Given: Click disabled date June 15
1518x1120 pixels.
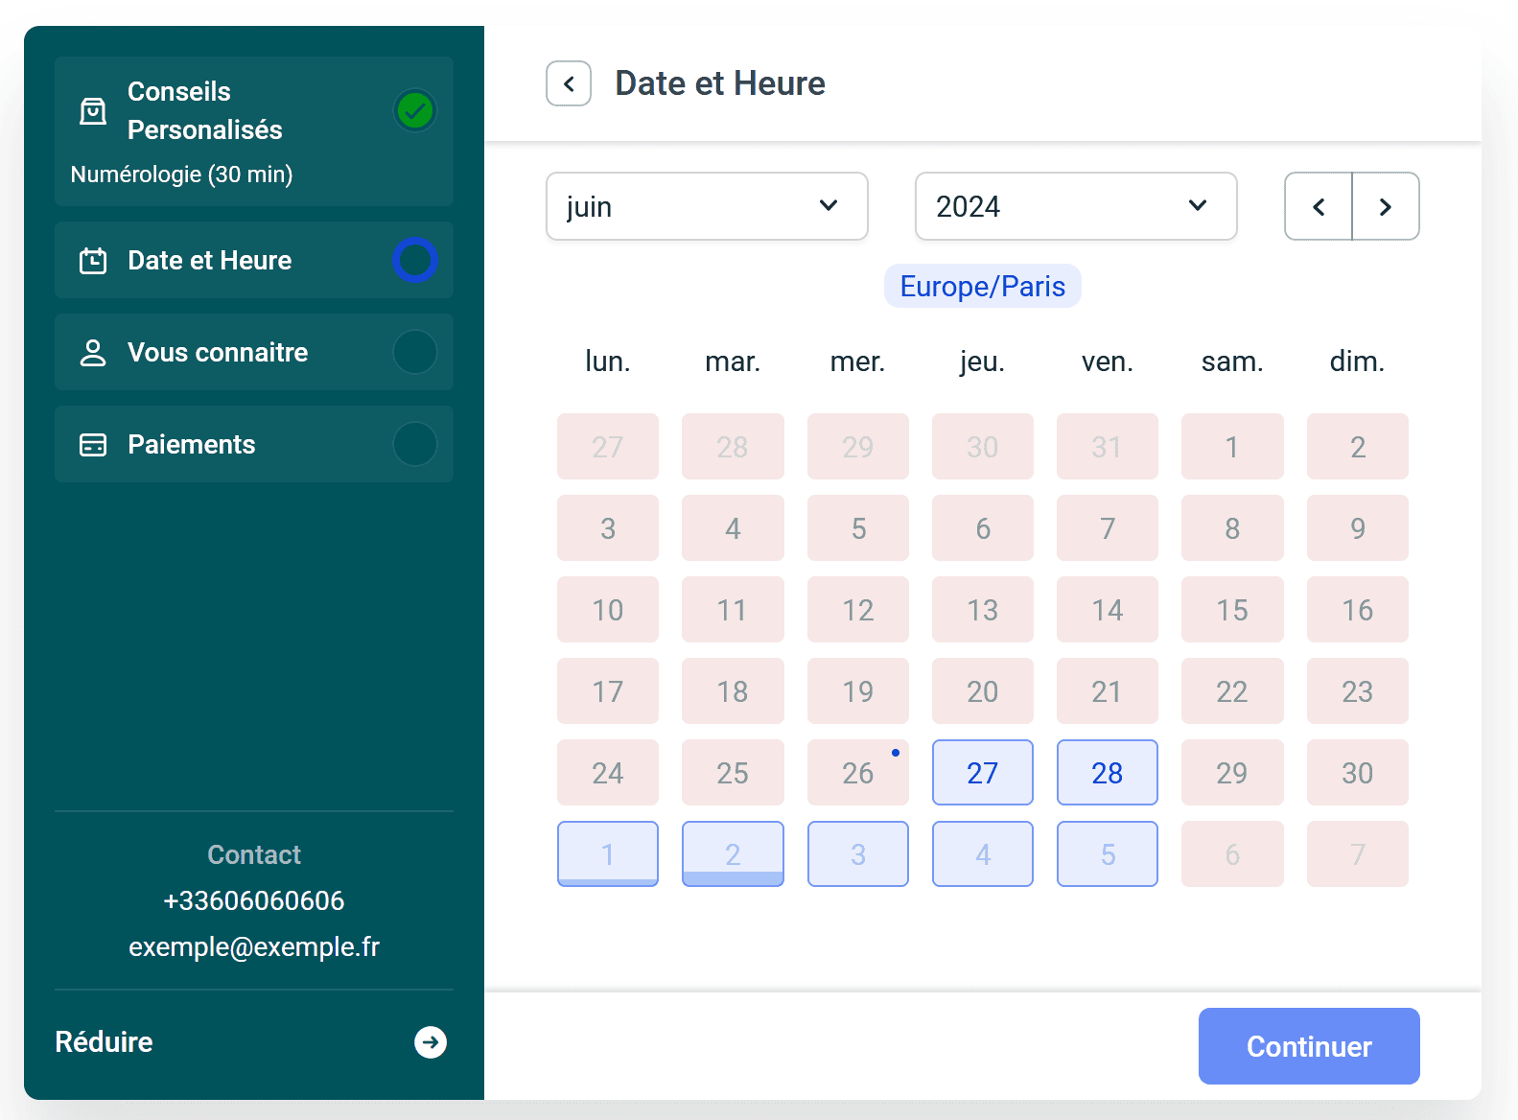Looking at the screenshot, I should [x=1232, y=609].
